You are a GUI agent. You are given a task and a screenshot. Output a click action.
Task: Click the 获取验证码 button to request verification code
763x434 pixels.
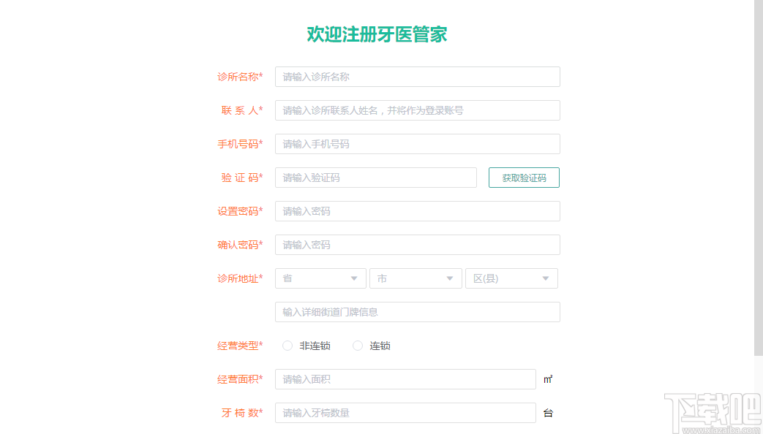(524, 177)
